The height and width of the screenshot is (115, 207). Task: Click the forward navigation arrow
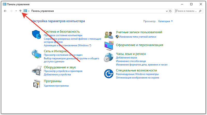click(11, 11)
